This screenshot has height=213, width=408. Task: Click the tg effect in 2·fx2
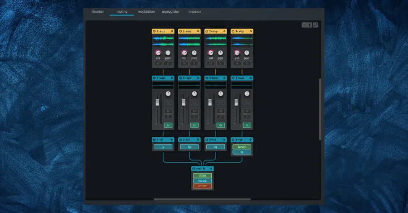189,147
